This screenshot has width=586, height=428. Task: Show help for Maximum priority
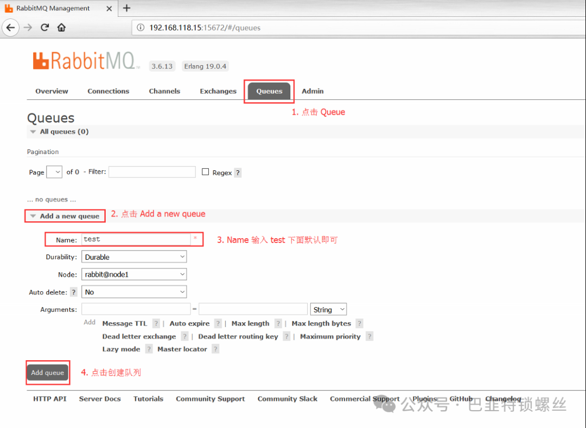coord(370,336)
